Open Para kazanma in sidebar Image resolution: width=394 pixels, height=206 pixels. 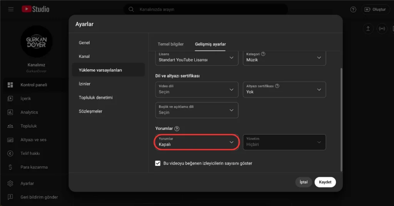34,167
